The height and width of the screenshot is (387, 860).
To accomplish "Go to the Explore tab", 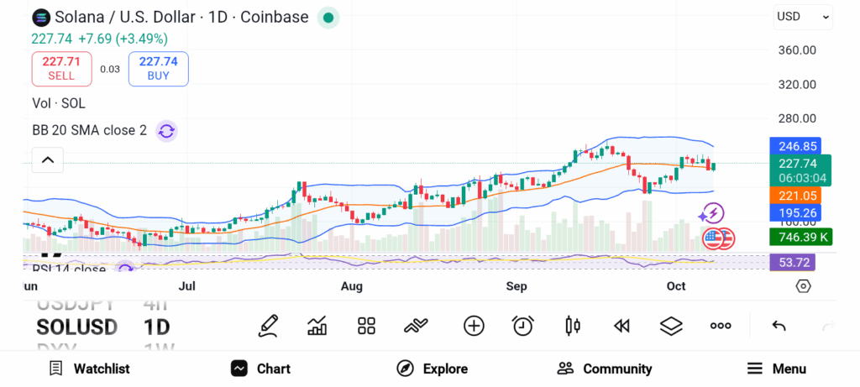I will (x=432, y=369).
